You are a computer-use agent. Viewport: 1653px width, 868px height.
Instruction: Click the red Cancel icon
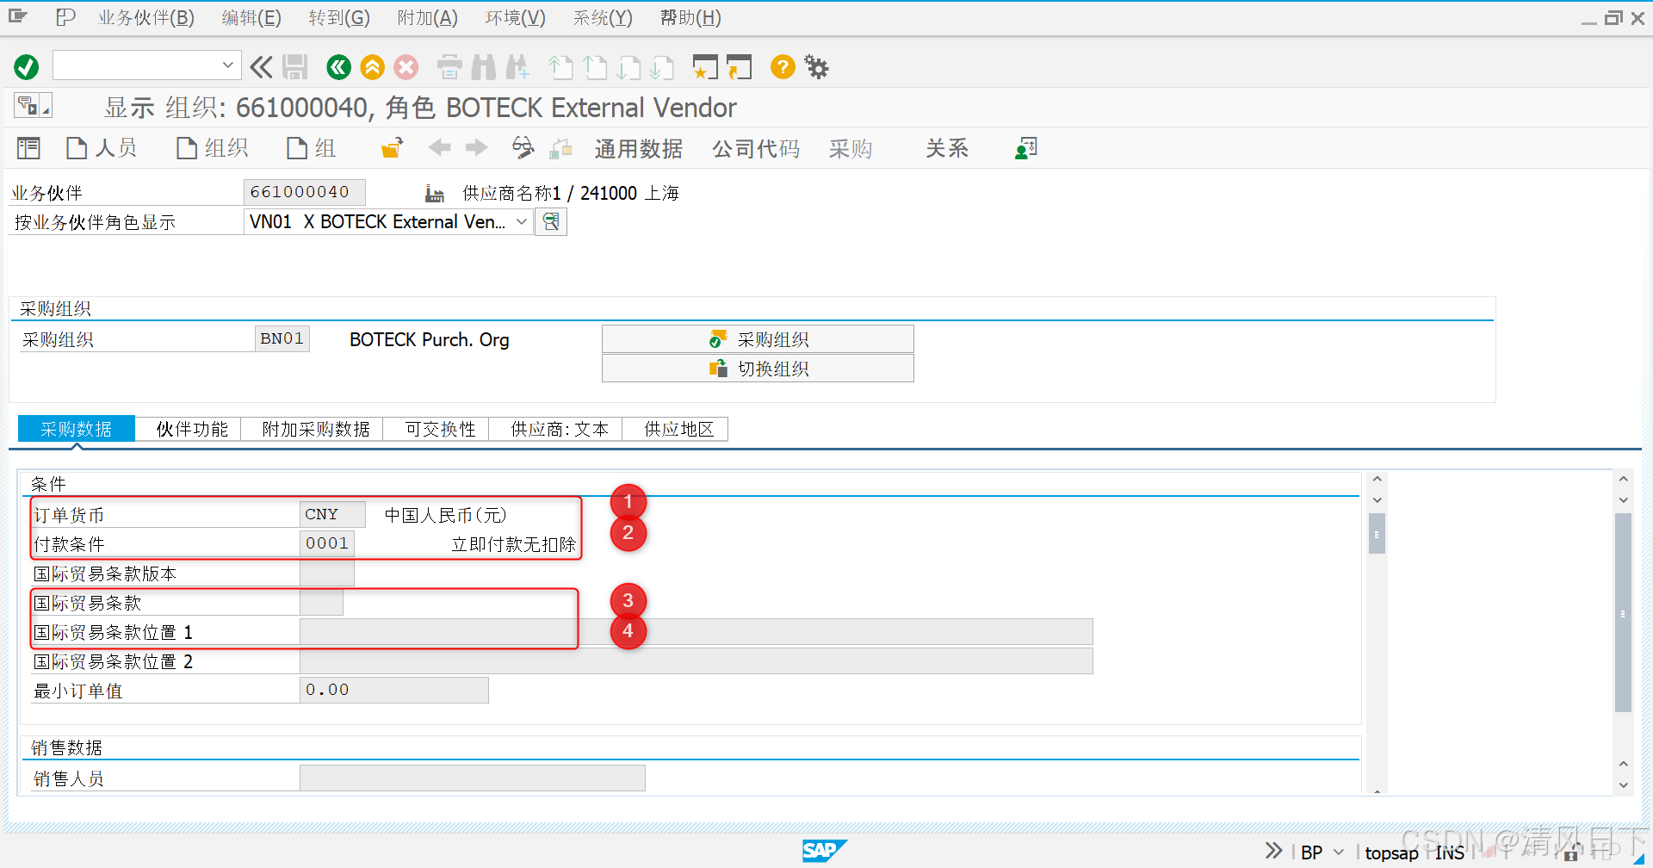point(406,67)
